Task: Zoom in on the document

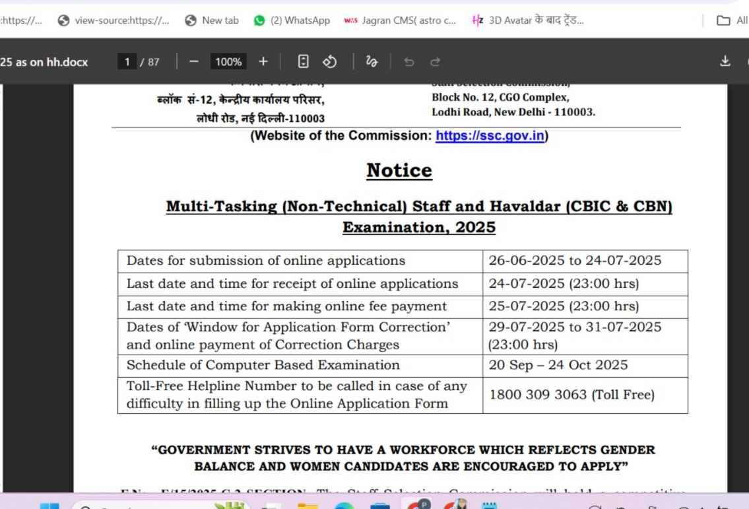Action: (263, 61)
